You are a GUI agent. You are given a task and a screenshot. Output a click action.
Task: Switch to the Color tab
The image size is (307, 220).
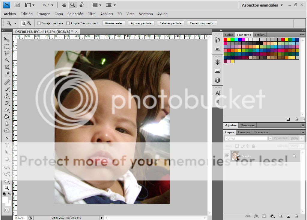229,35
